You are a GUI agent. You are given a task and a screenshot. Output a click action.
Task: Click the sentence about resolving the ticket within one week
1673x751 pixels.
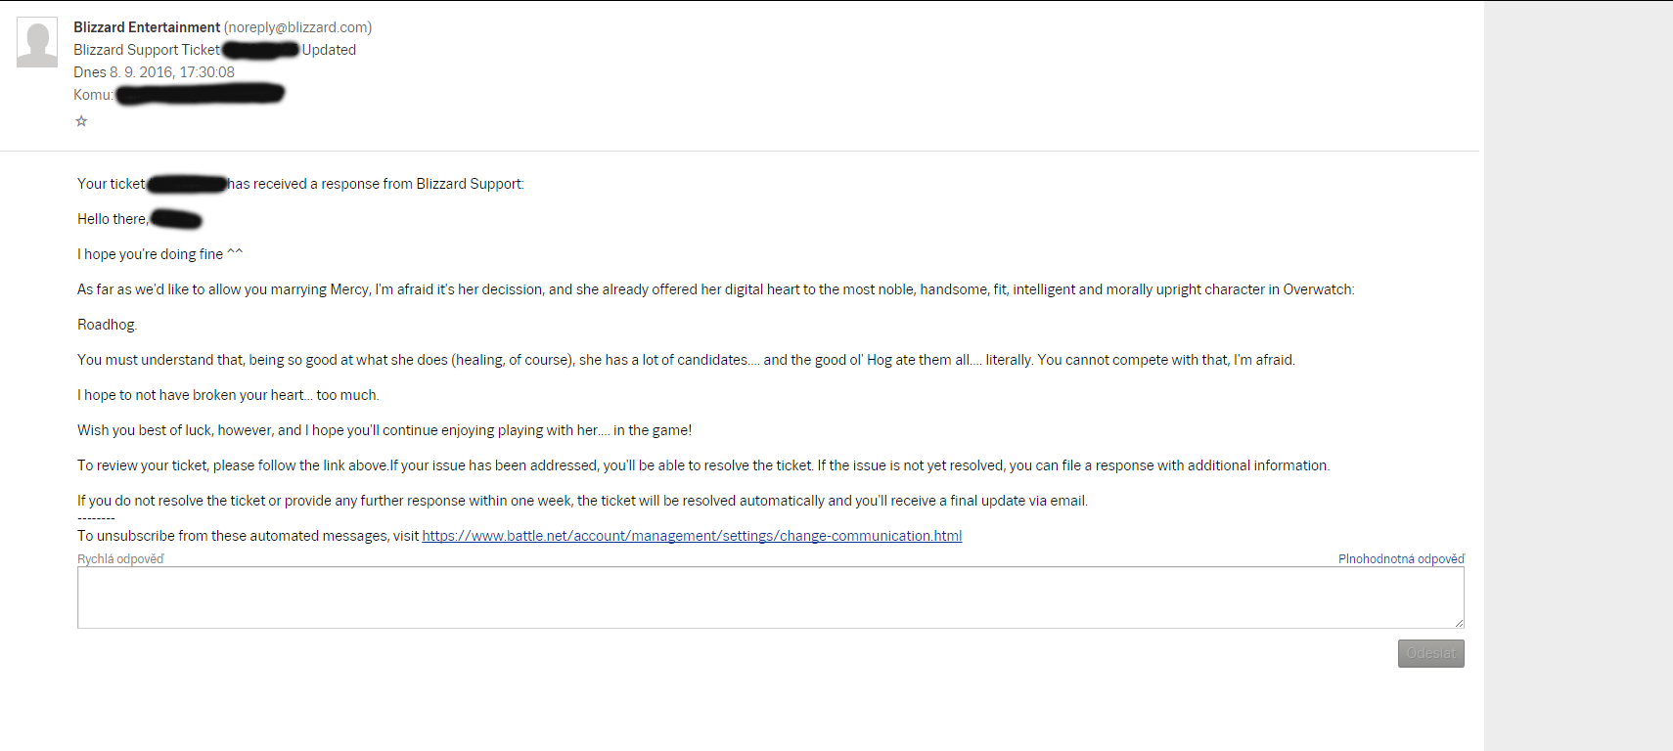pyautogui.click(x=582, y=501)
